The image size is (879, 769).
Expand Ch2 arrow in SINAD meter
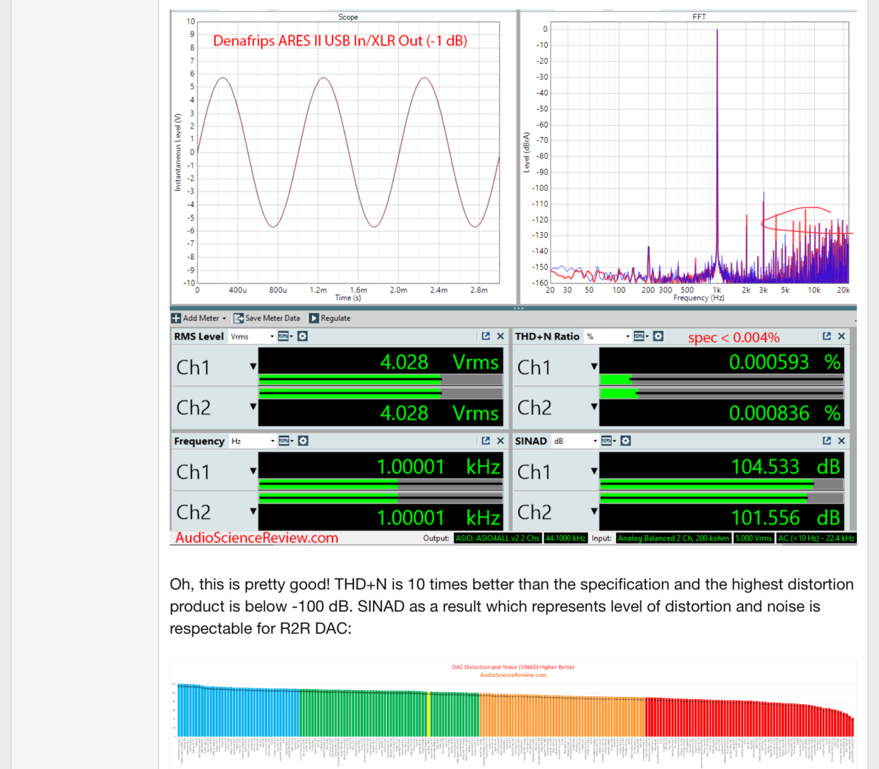594,511
